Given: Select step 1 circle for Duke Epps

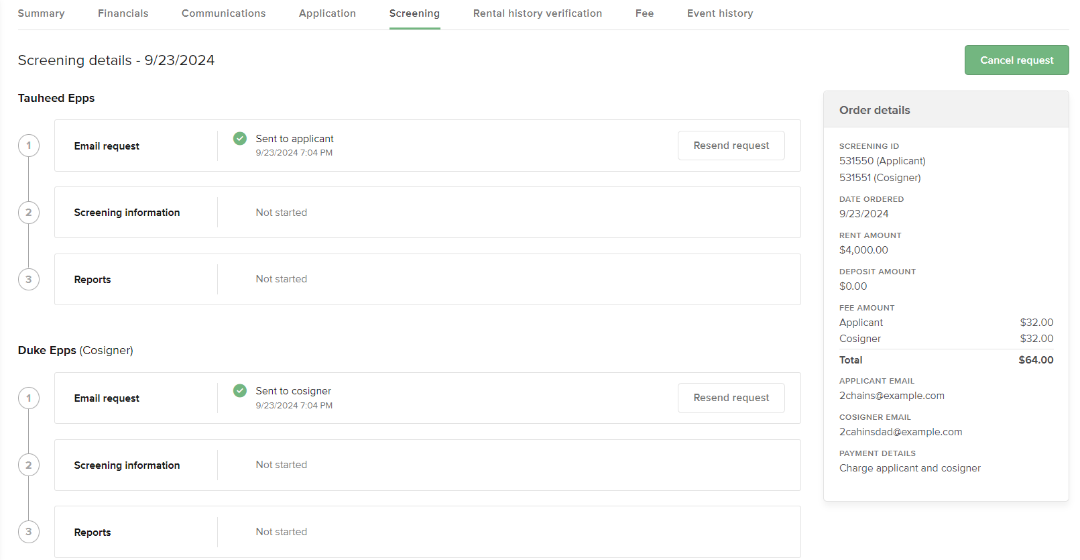Looking at the screenshot, I should [x=29, y=398].
